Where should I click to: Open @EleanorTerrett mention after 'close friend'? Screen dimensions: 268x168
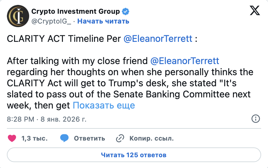point(185,61)
